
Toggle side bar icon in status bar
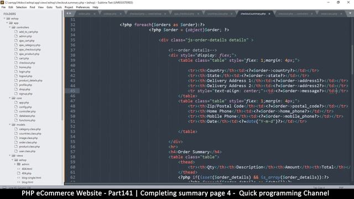point(4,187)
